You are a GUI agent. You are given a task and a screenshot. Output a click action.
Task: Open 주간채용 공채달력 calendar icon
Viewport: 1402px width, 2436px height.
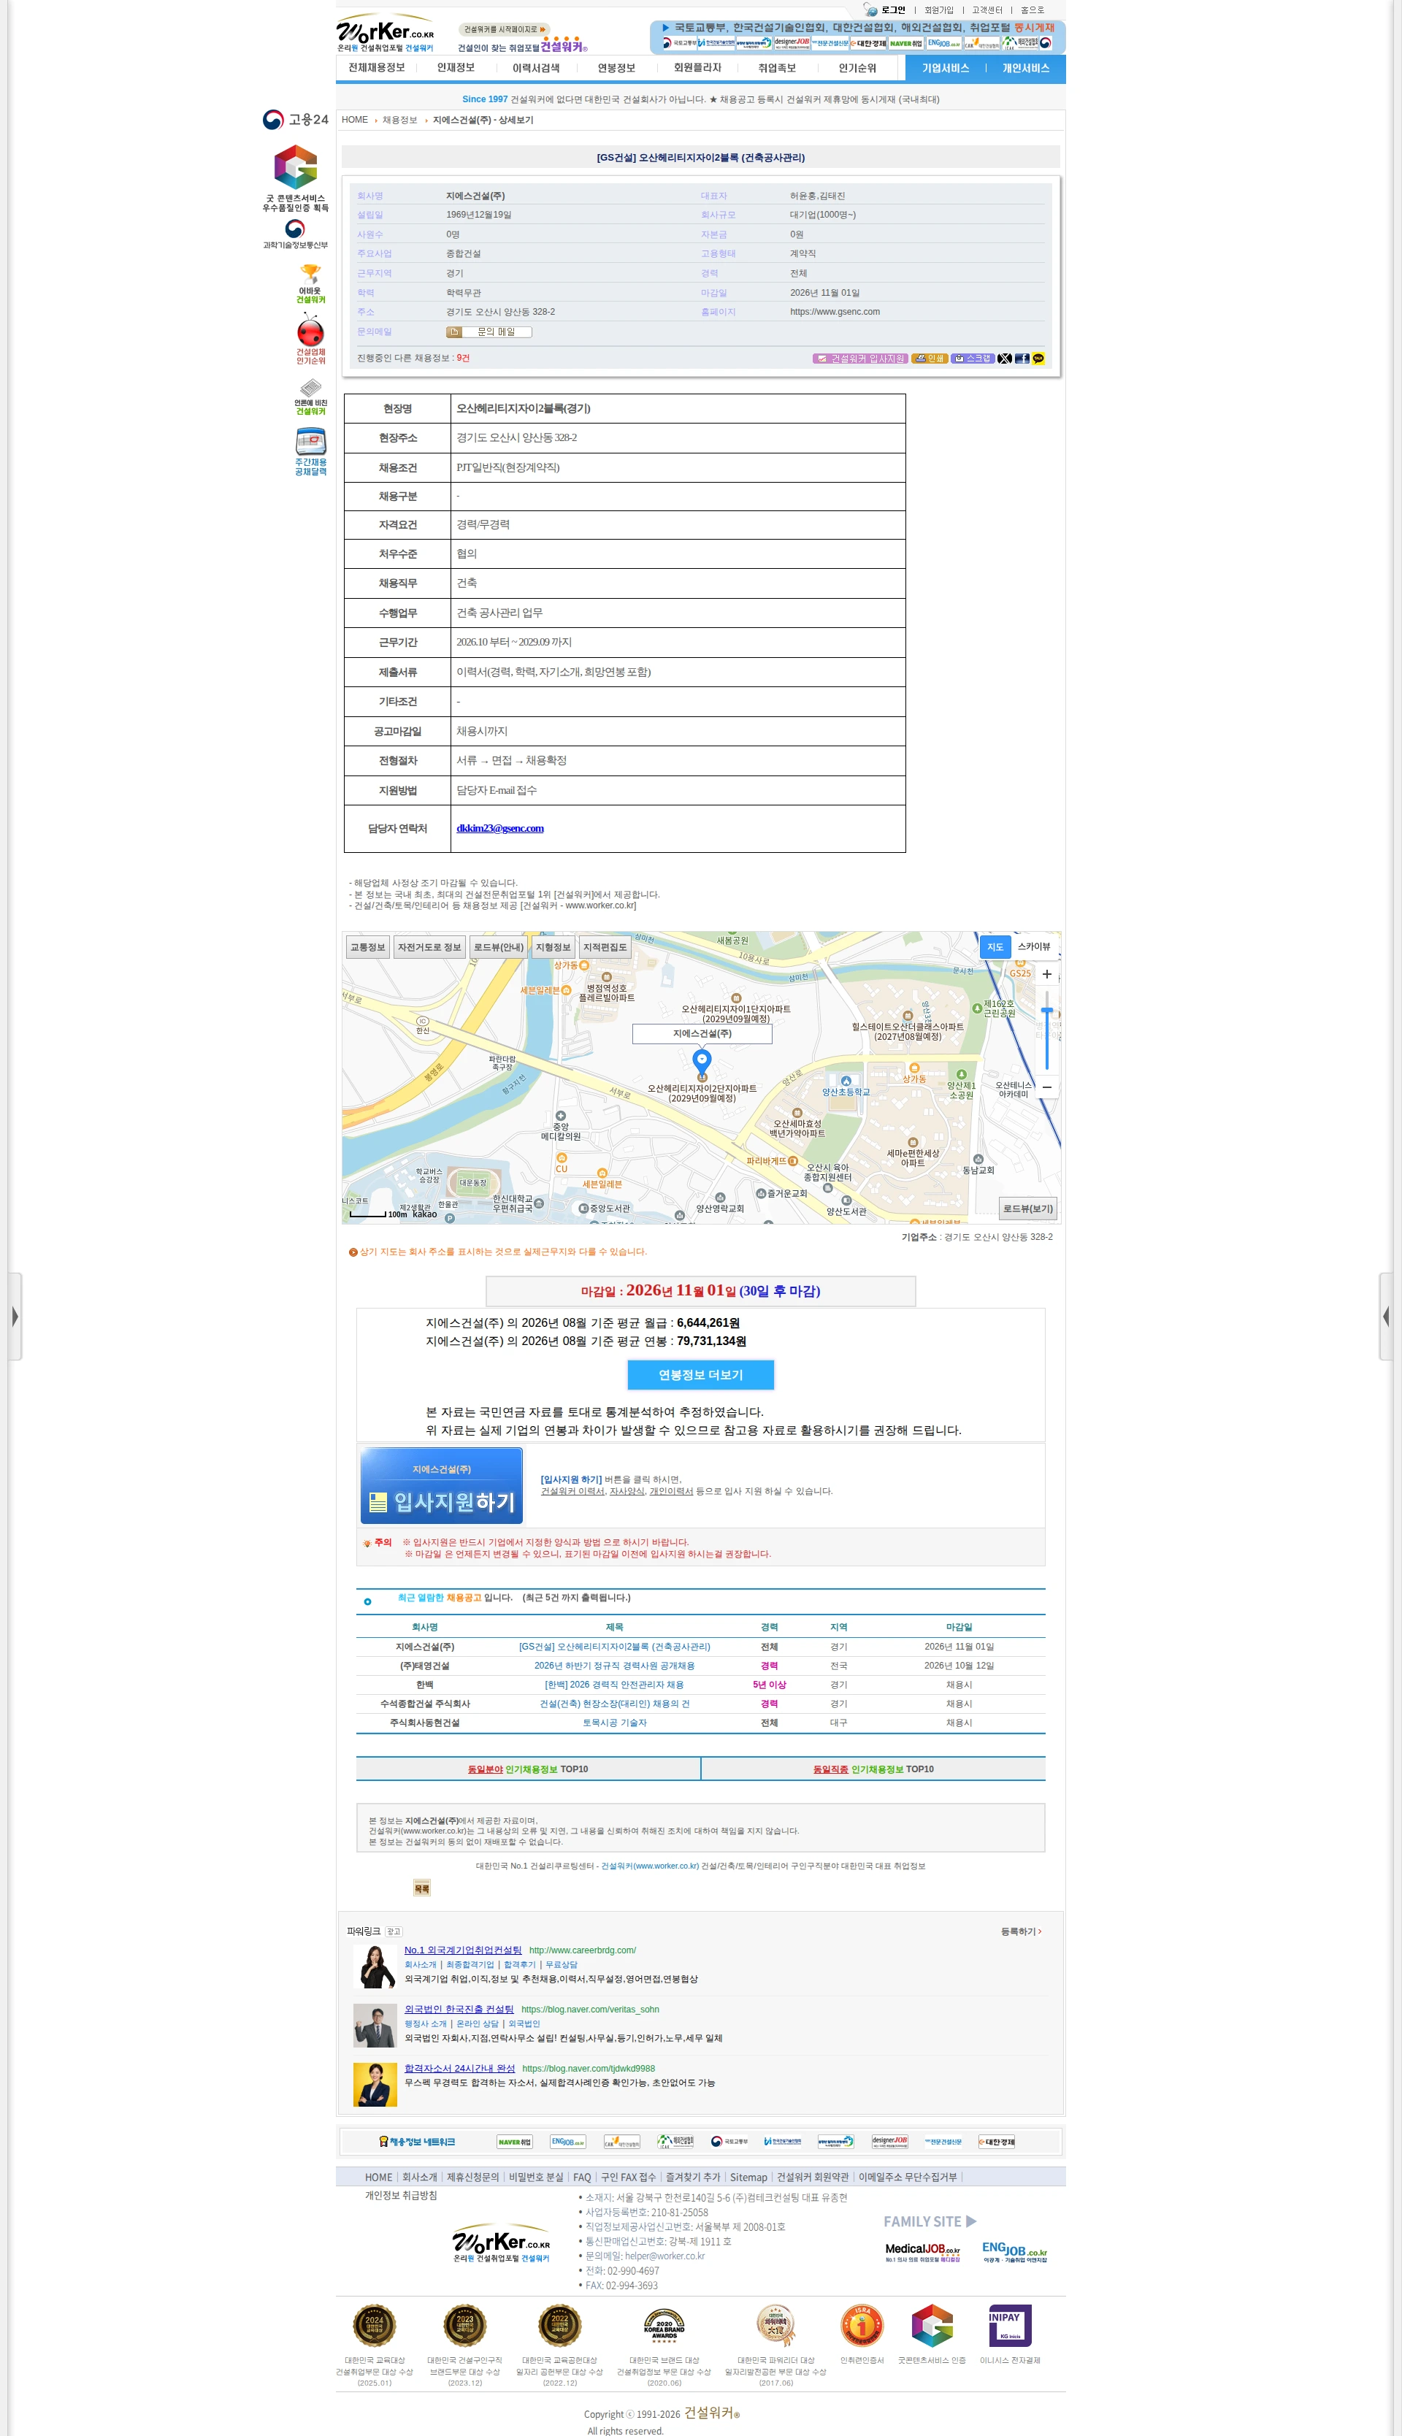(x=310, y=451)
